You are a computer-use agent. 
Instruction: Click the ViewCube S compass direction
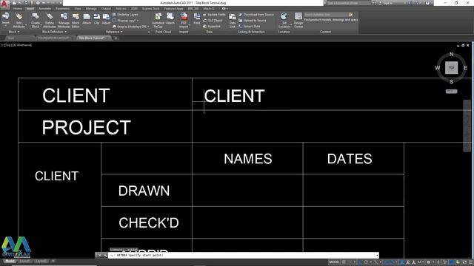tap(451, 82)
